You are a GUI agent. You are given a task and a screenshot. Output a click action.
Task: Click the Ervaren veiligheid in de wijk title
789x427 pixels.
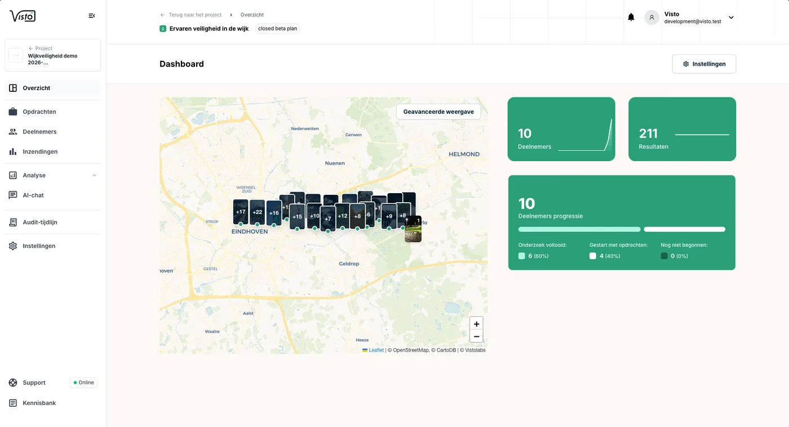coord(209,29)
